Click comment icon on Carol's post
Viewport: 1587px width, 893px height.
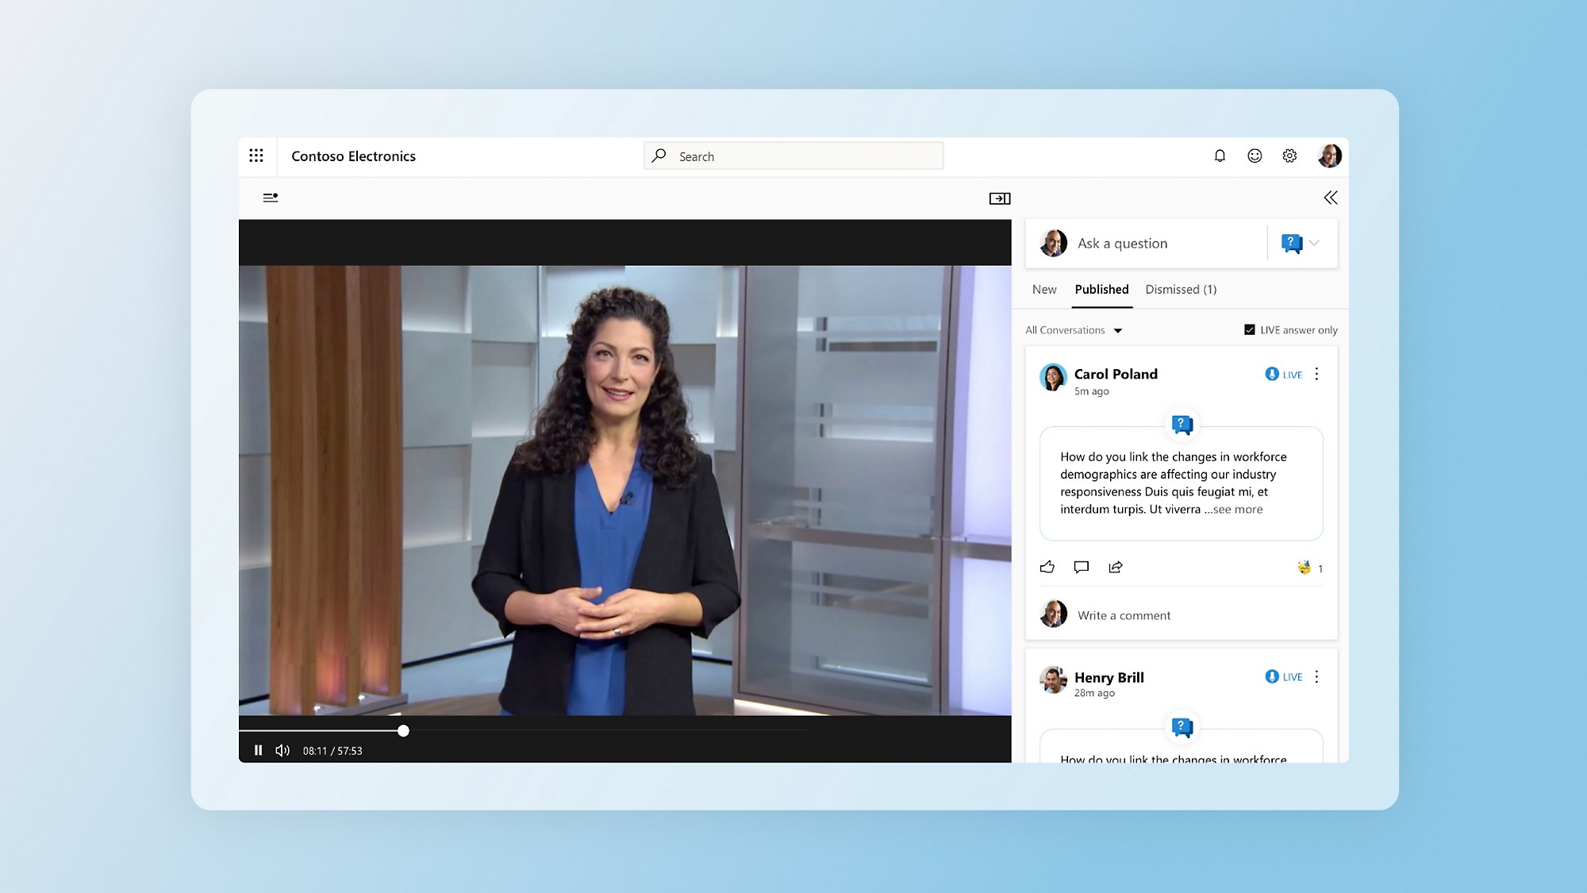(x=1081, y=567)
